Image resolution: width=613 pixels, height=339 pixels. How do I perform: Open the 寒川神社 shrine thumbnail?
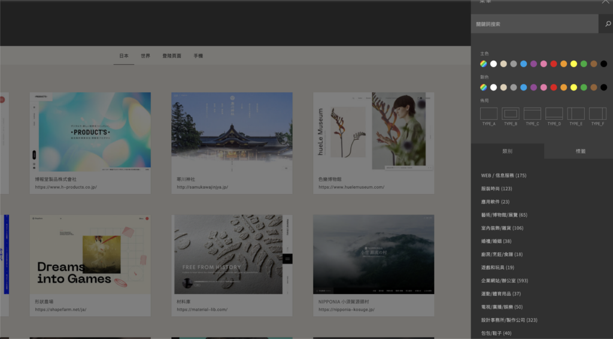(x=232, y=132)
